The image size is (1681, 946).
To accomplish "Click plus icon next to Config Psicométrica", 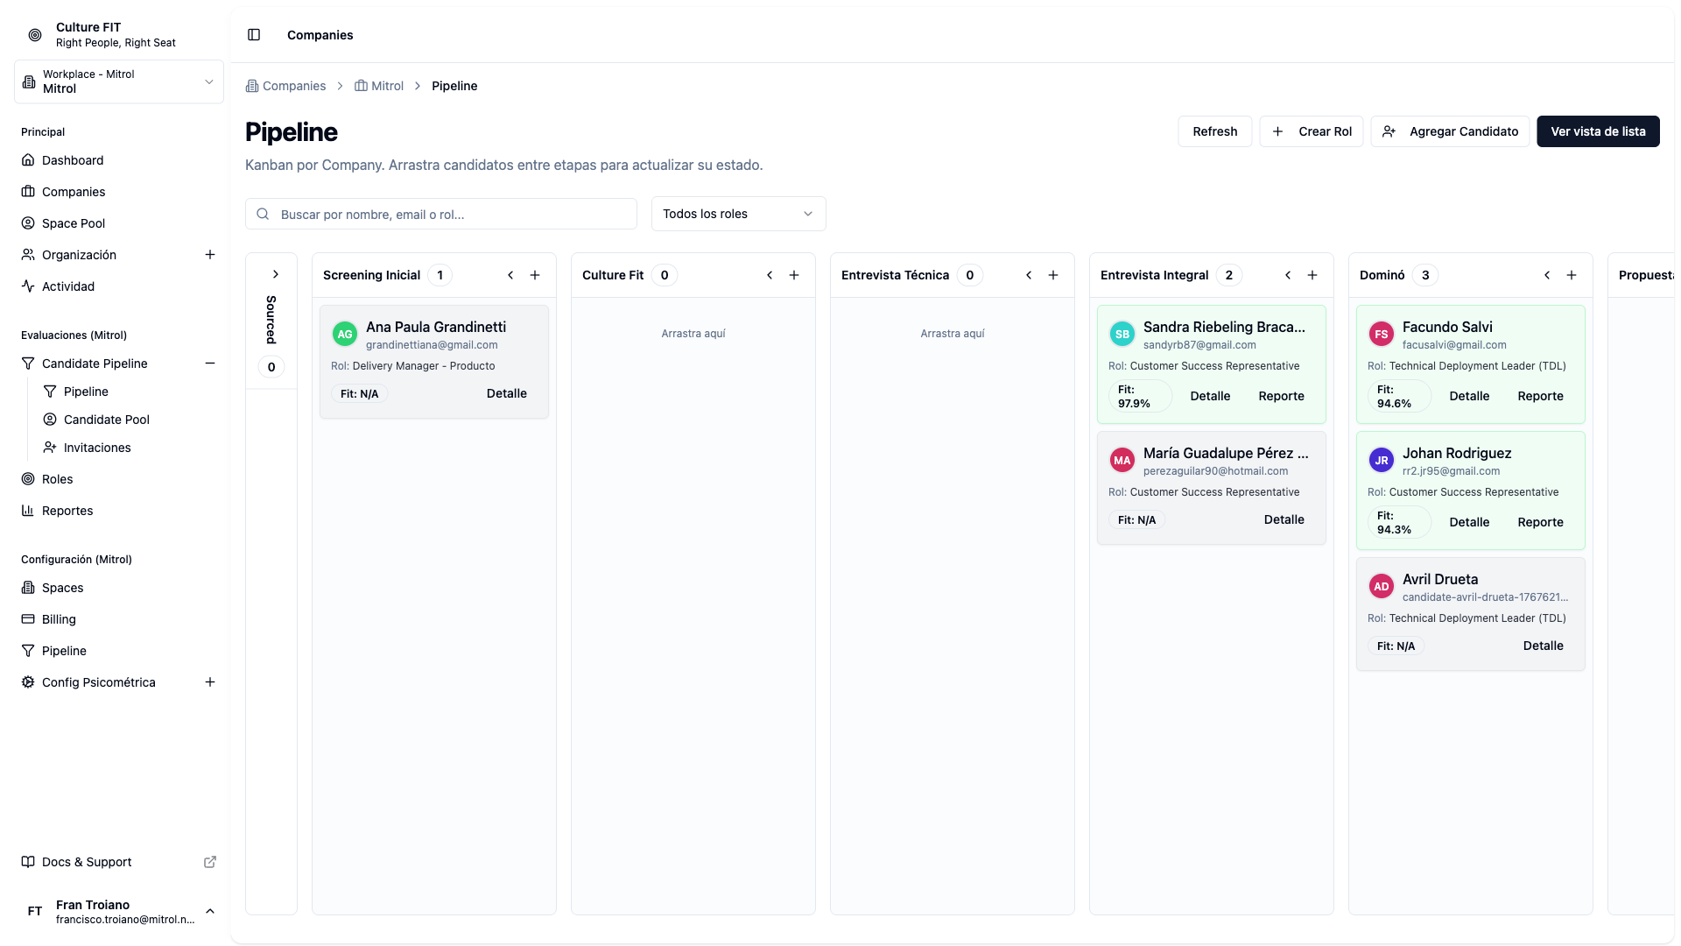I will (210, 682).
